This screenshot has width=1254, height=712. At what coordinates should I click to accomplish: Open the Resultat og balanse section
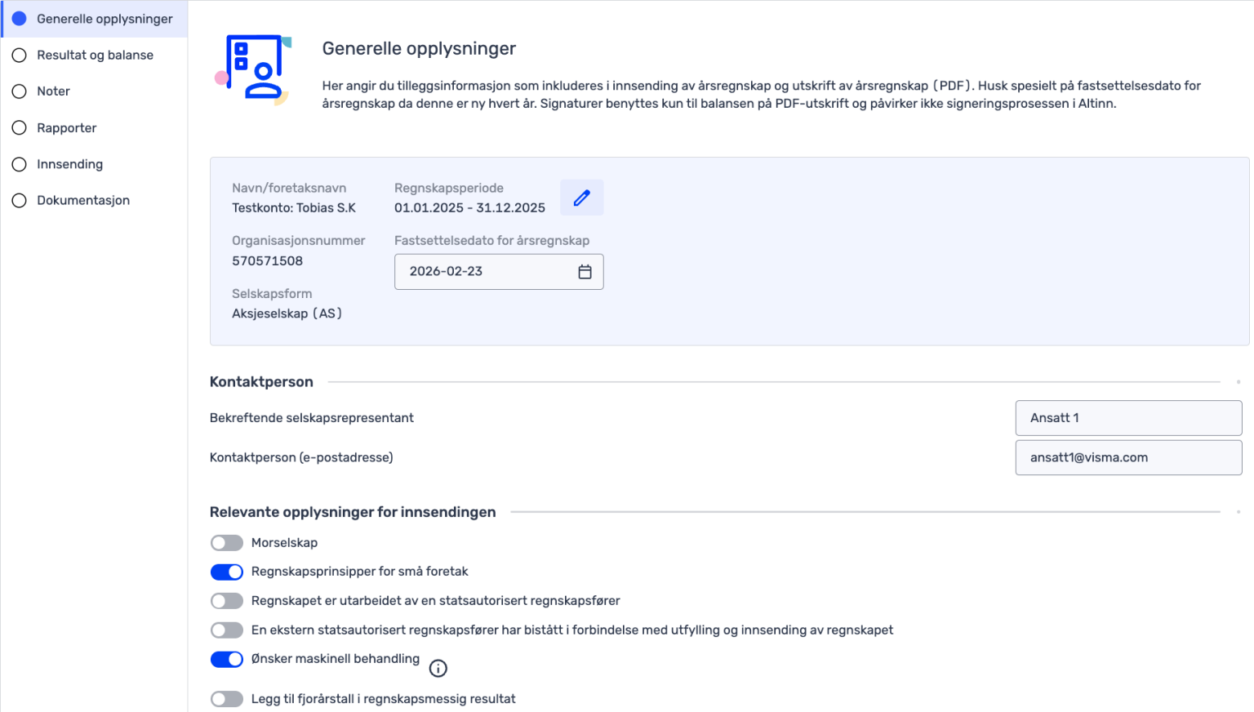pos(95,55)
